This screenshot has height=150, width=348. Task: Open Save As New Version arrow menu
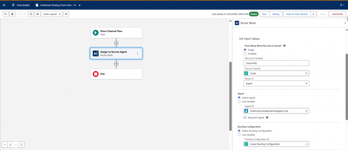(313, 14)
